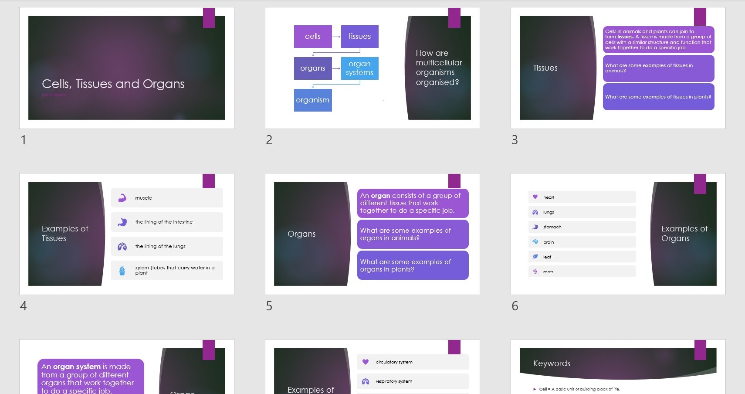Screen dimensions: 745x394
Task: Click the 'tissues' flowchart box
Action: pos(359,37)
